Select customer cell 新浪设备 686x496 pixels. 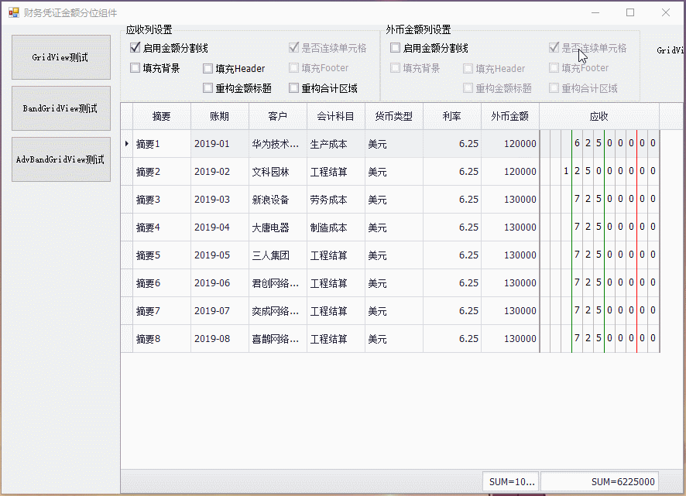[278, 200]
